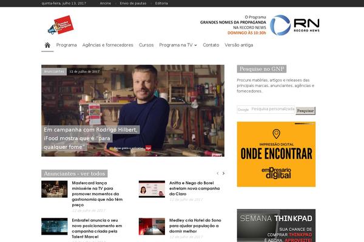
Task: Focus the Google custom search field
Action: [x=266, y=110]
